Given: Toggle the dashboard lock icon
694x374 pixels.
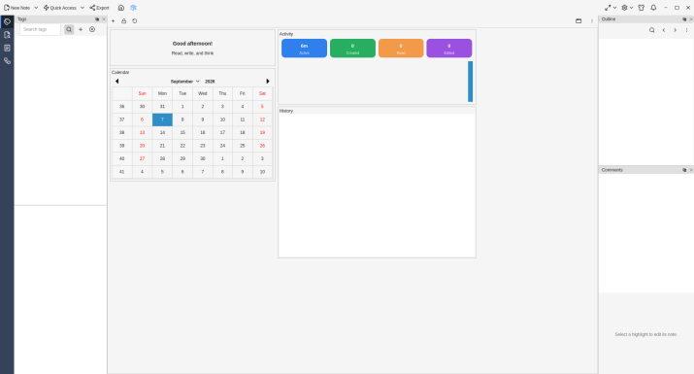Looking at the screenshot, I should click(x=124, y=20).
